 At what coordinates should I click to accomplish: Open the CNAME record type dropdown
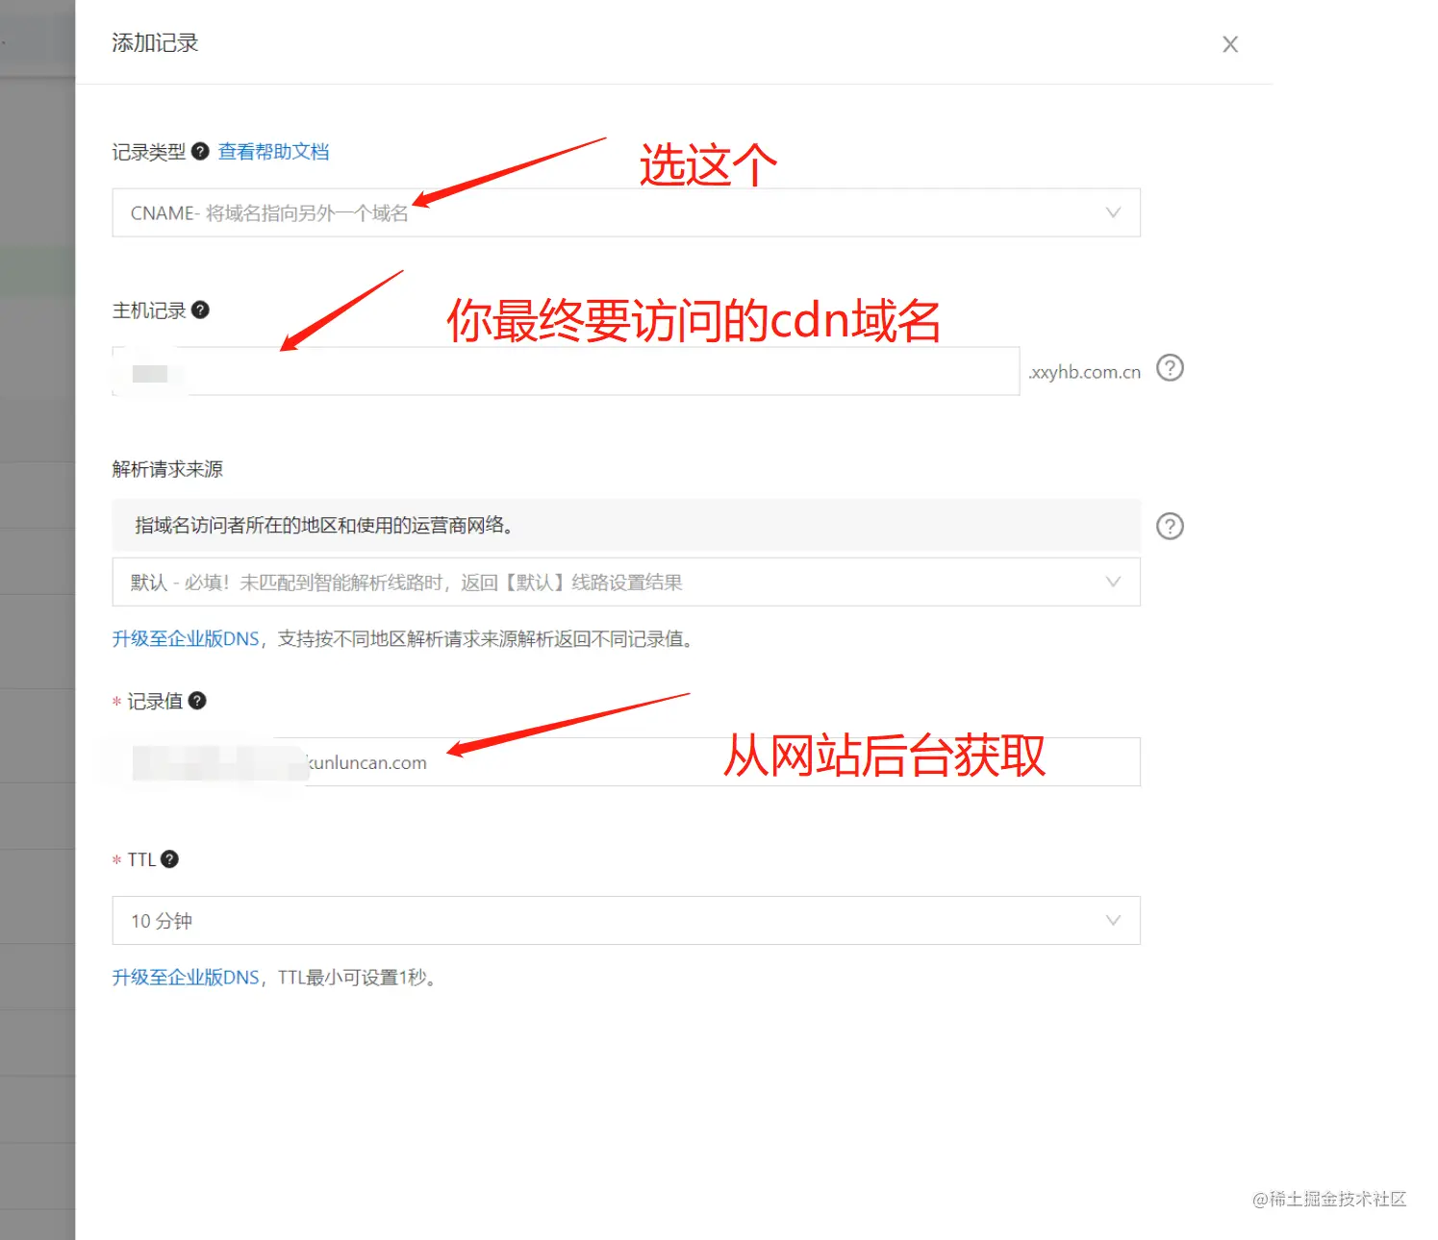[x=625, y=212]
